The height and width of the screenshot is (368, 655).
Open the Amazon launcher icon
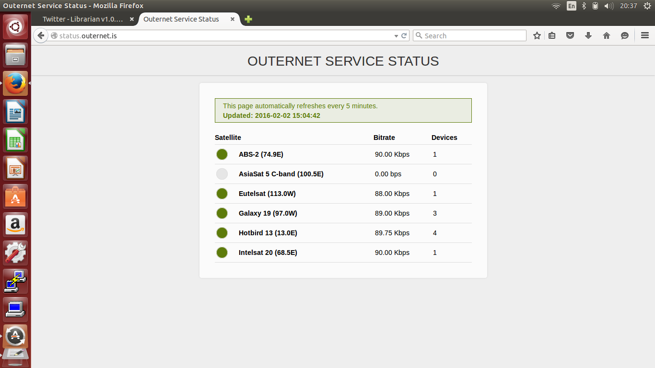coord(15,225)
